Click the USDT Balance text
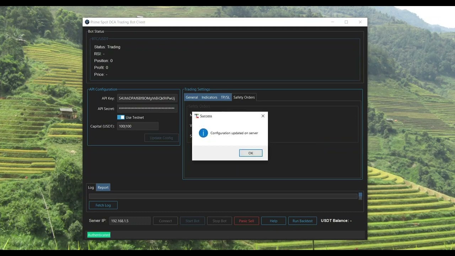 [x=336, y=220]
